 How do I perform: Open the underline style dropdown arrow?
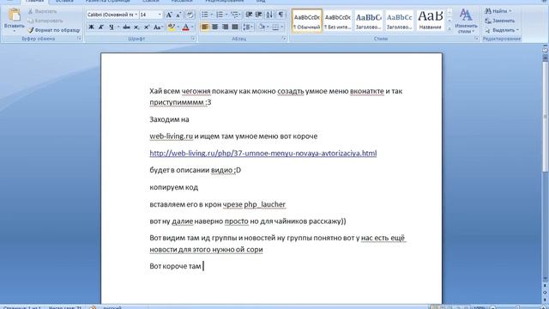pos(118,27)
